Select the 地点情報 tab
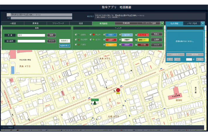 click(x=174, y=23)
